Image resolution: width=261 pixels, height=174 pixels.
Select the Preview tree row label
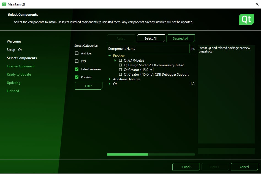[x=119, y=56]
